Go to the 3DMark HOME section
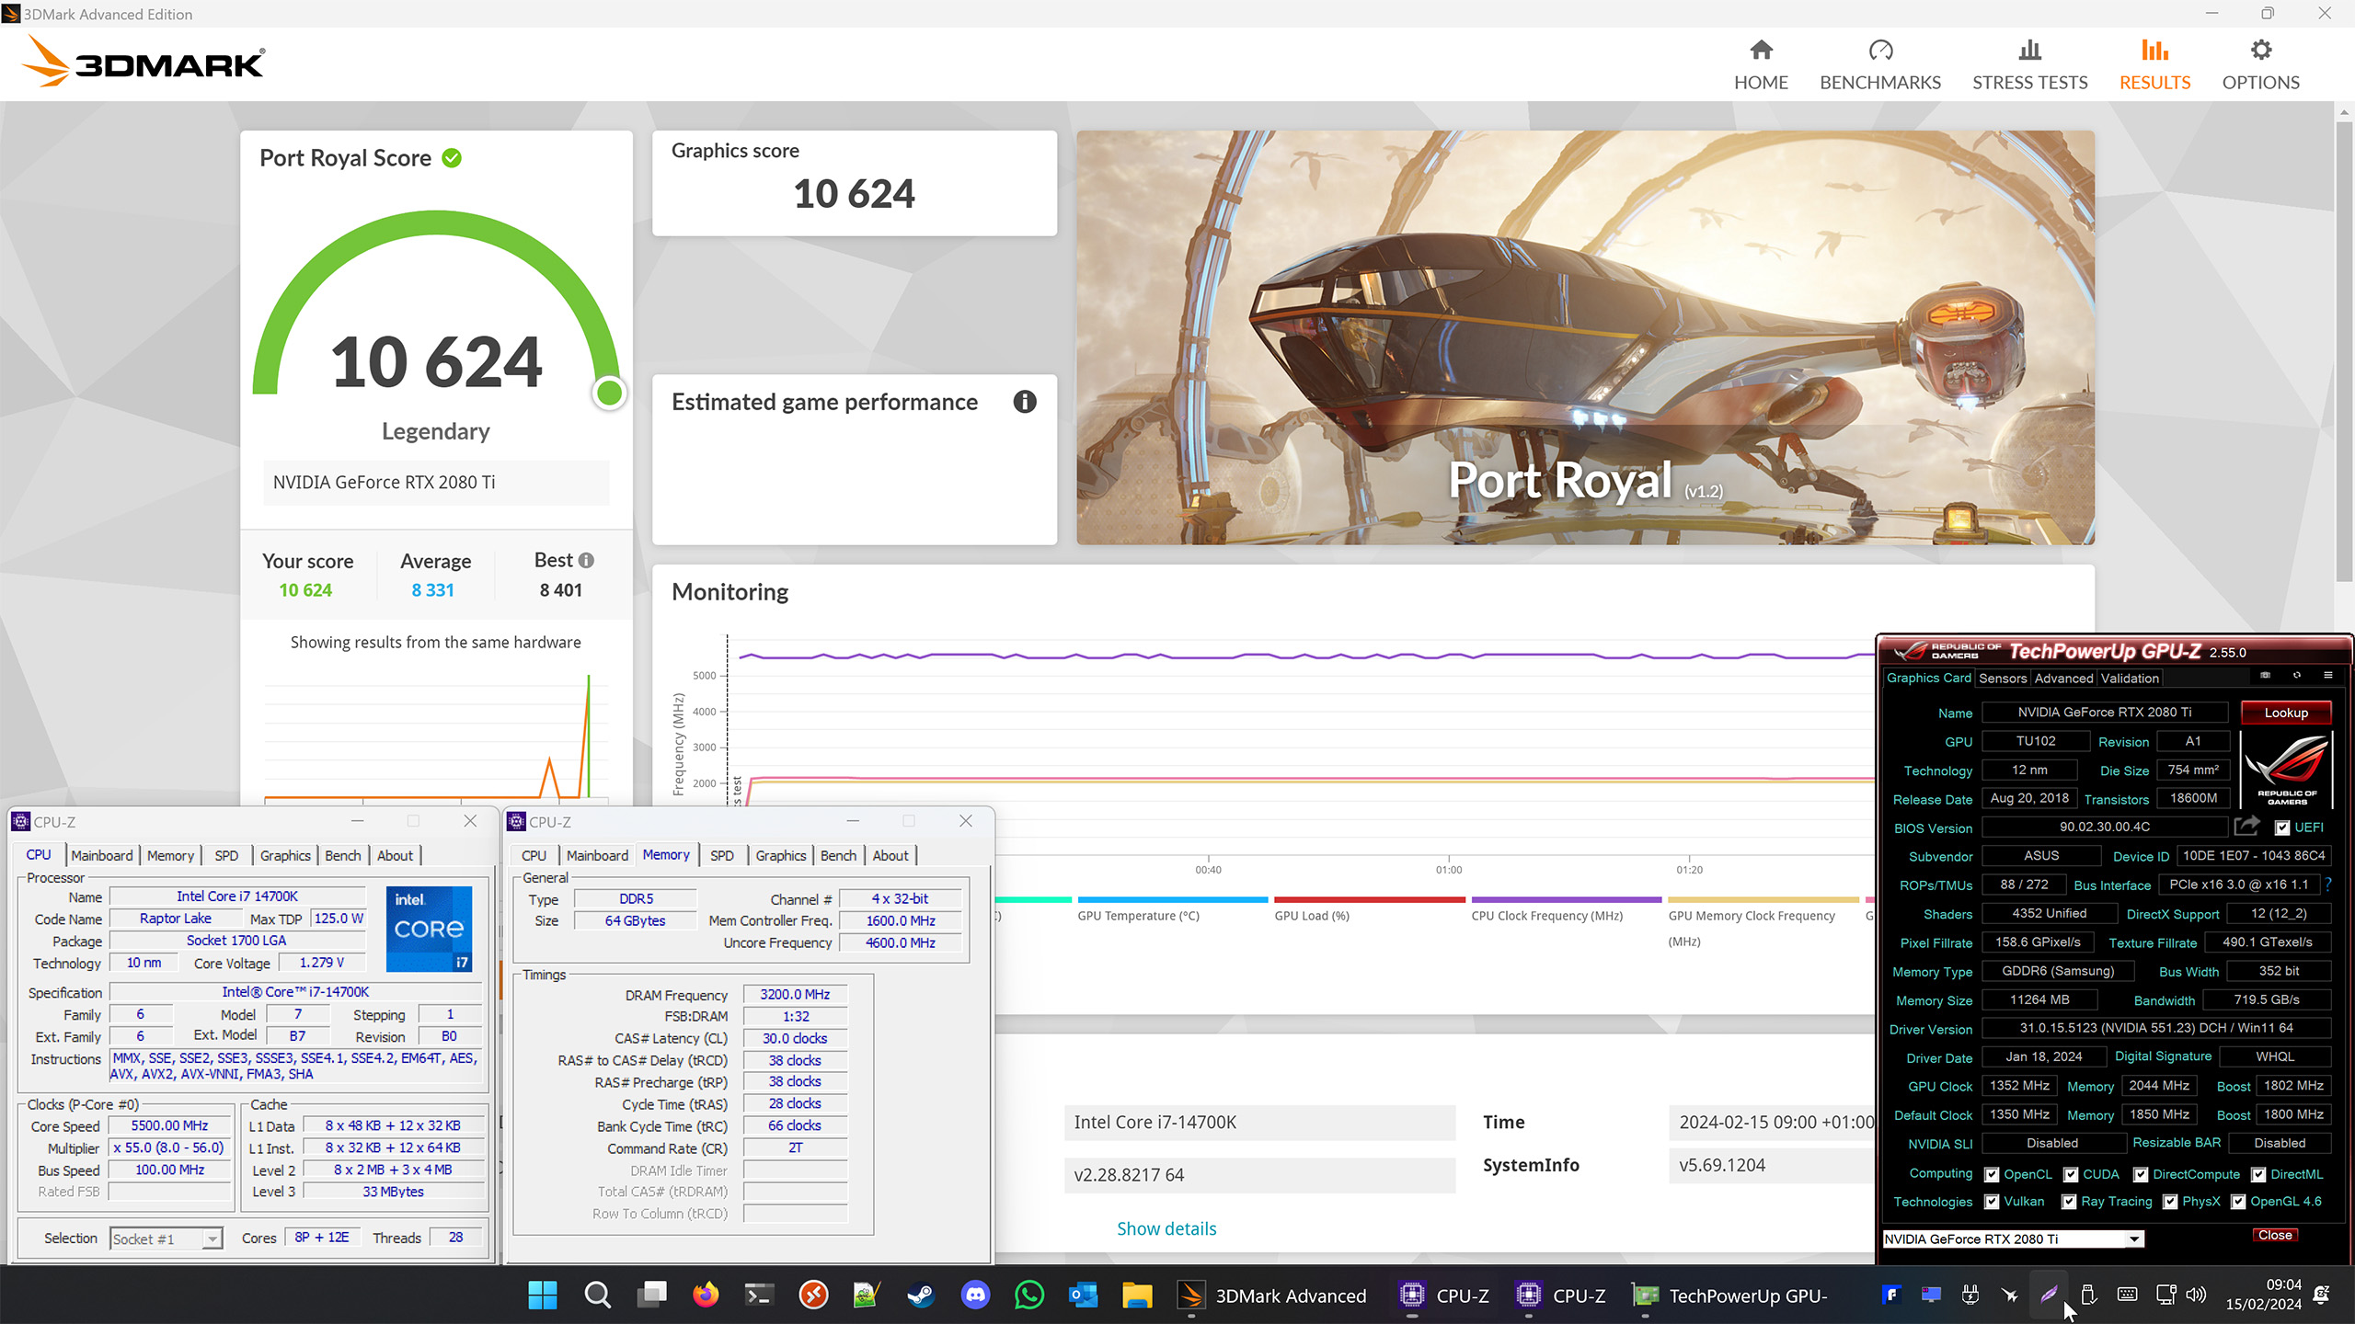The height and width of the screenshot is (1324, 2355). [1761, 64]
